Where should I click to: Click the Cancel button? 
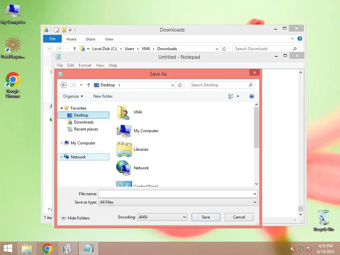pyautogui.click(x=239, y=217)
